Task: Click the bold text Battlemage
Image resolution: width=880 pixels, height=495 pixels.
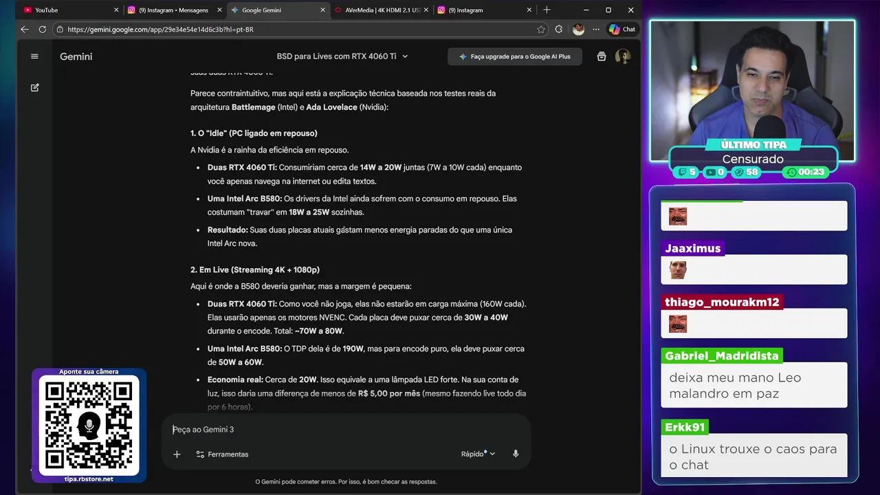Action: click(x=253, y=107)
